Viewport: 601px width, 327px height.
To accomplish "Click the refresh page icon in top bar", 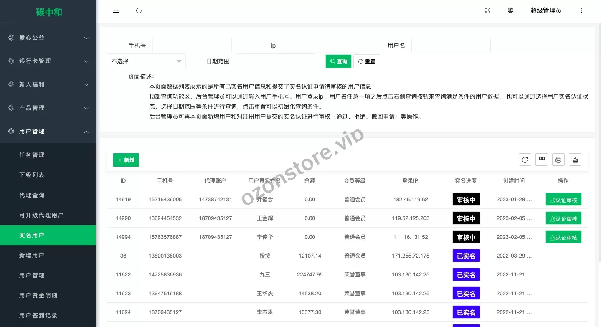I will click(139, 10).
